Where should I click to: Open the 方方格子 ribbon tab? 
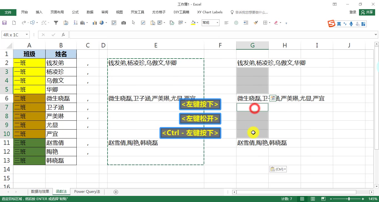click(159, 12)
